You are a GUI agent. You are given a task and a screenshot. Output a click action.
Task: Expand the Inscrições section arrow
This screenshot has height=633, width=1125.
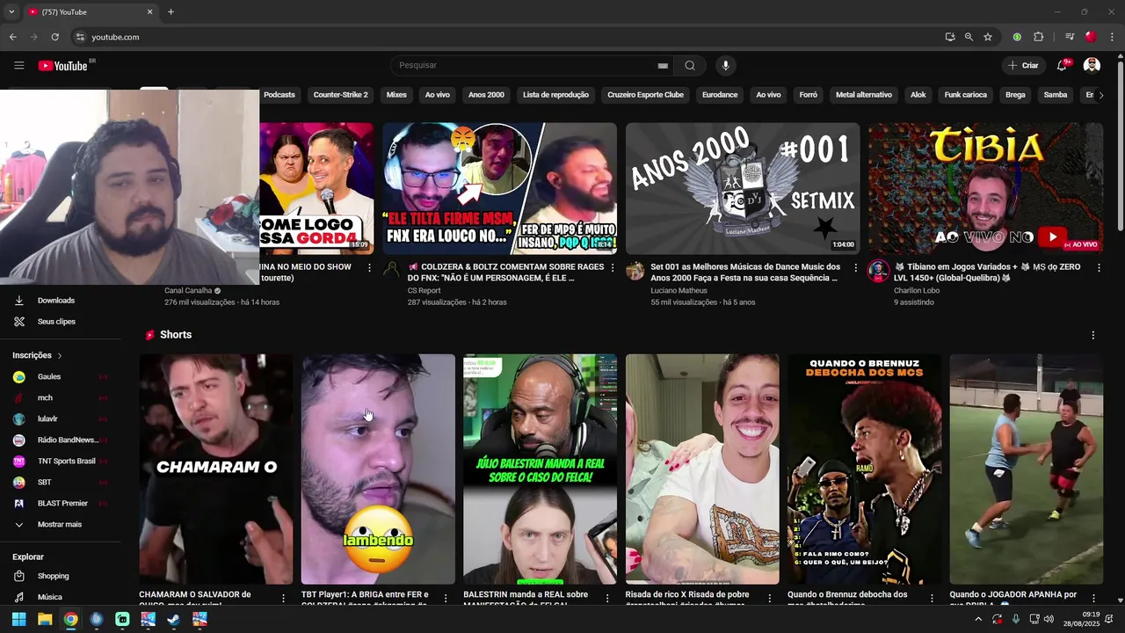click(x=60, y=356)
